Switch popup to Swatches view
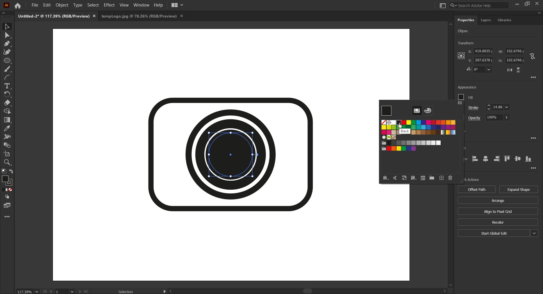Viewport: 543px width, 294px height. pyautogui.click(x=417, y=111)
